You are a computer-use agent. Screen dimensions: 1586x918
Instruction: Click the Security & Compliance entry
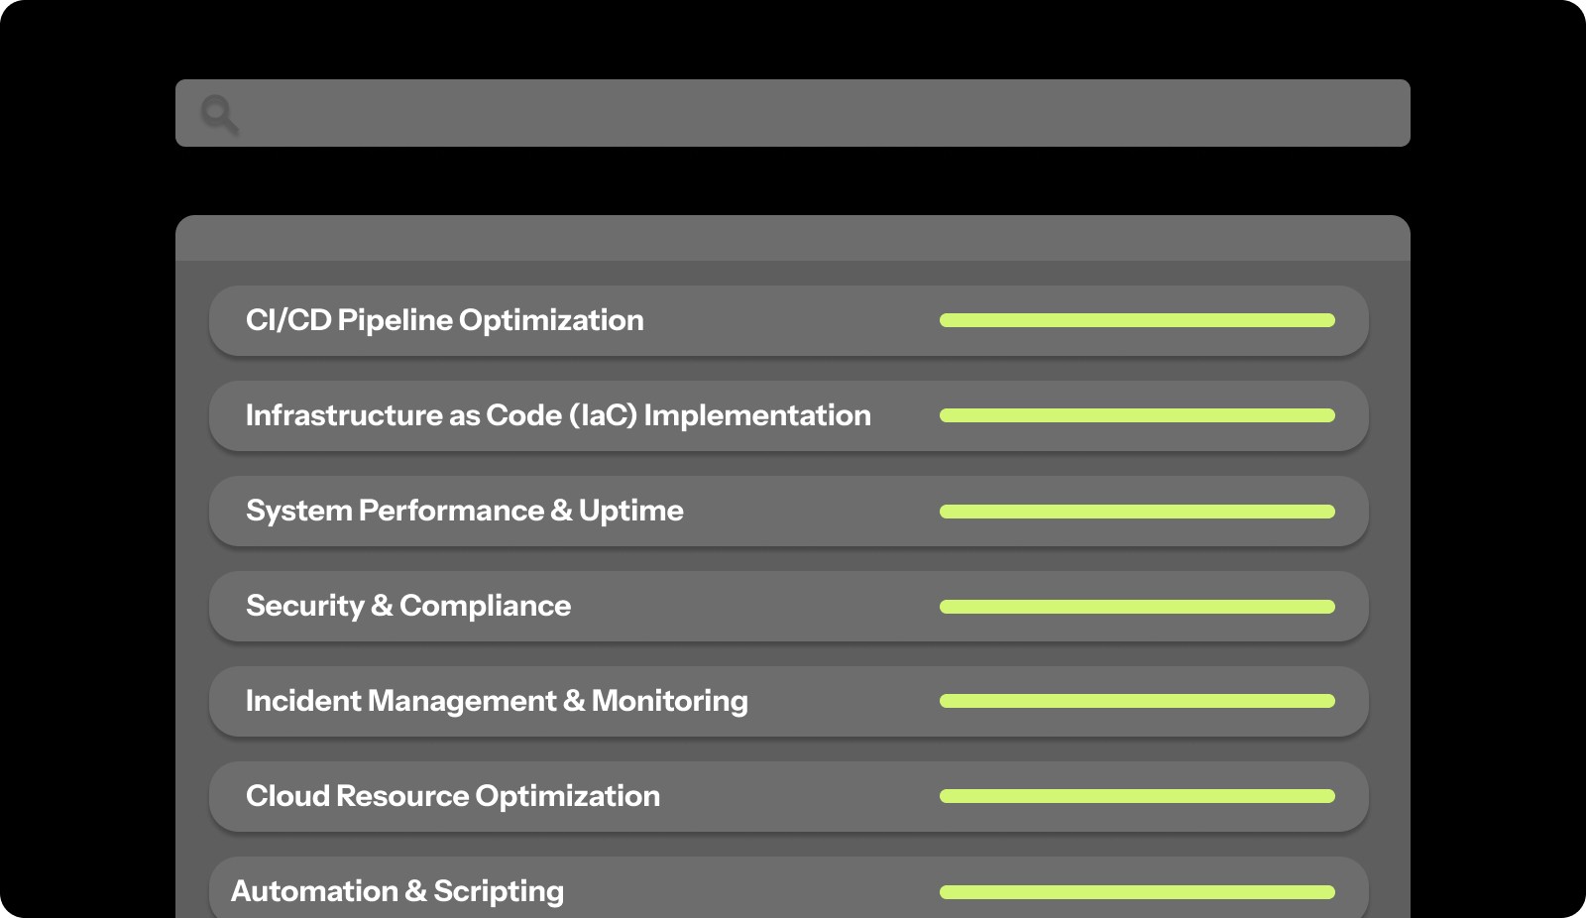(788, 606)
